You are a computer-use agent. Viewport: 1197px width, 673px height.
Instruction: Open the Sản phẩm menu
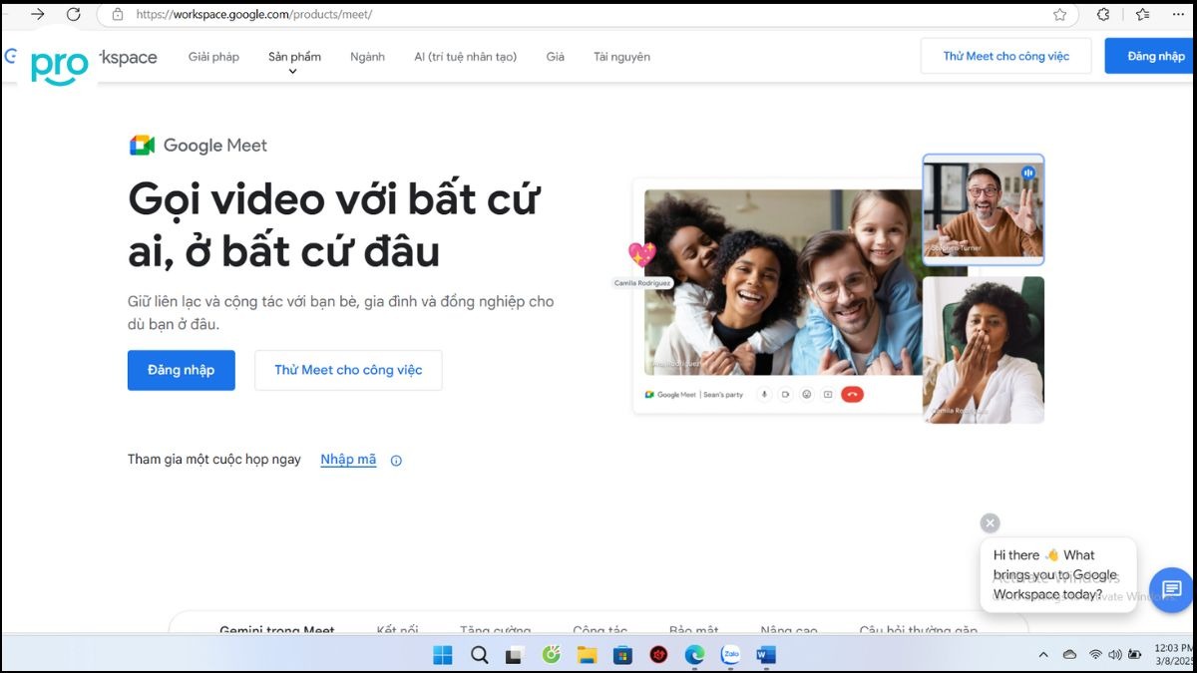coord(294,57)
